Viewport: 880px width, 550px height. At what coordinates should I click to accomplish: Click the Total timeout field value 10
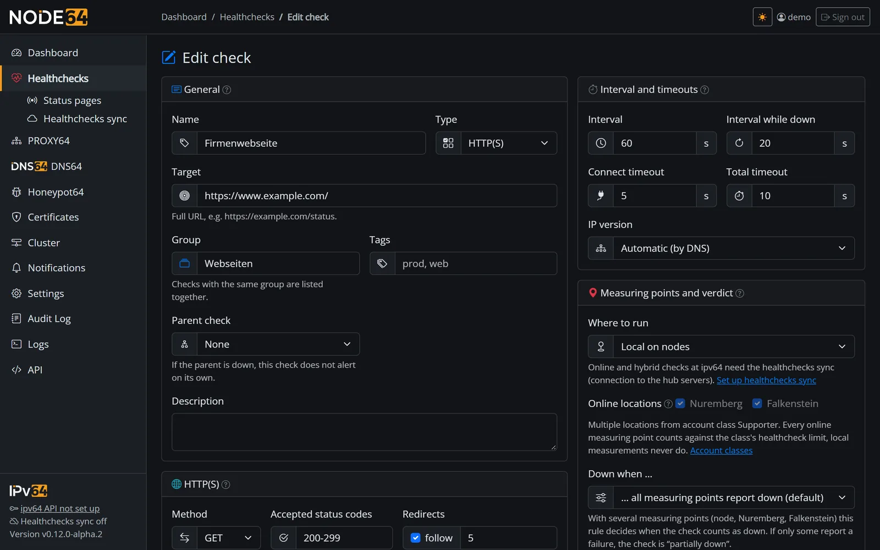[x=793, y=196]
